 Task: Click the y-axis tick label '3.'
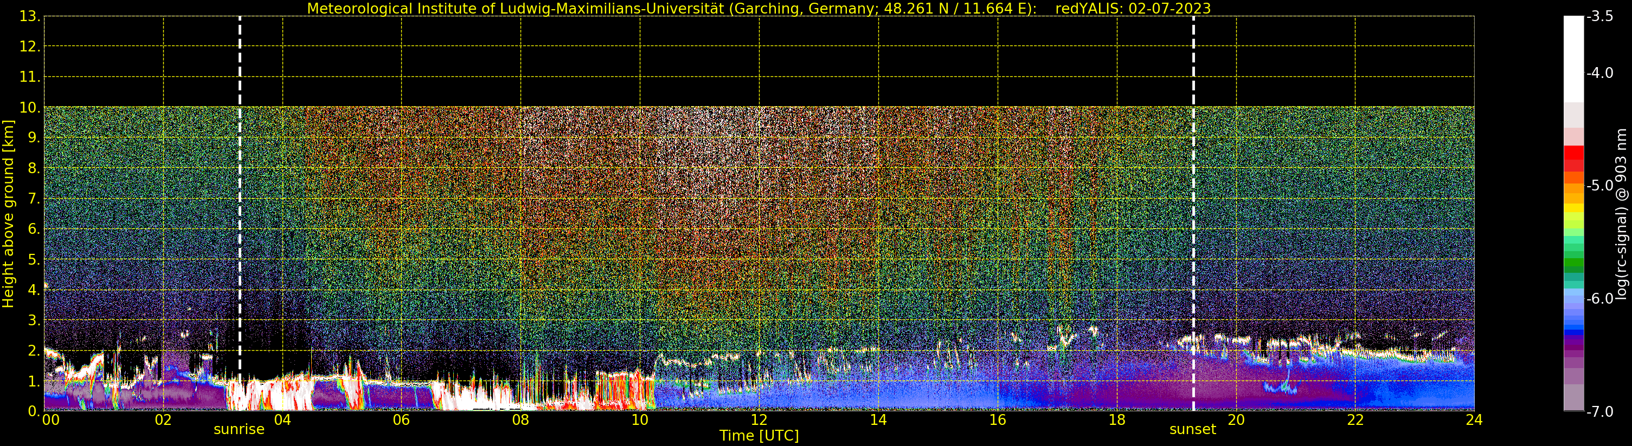tap(34, 320)
